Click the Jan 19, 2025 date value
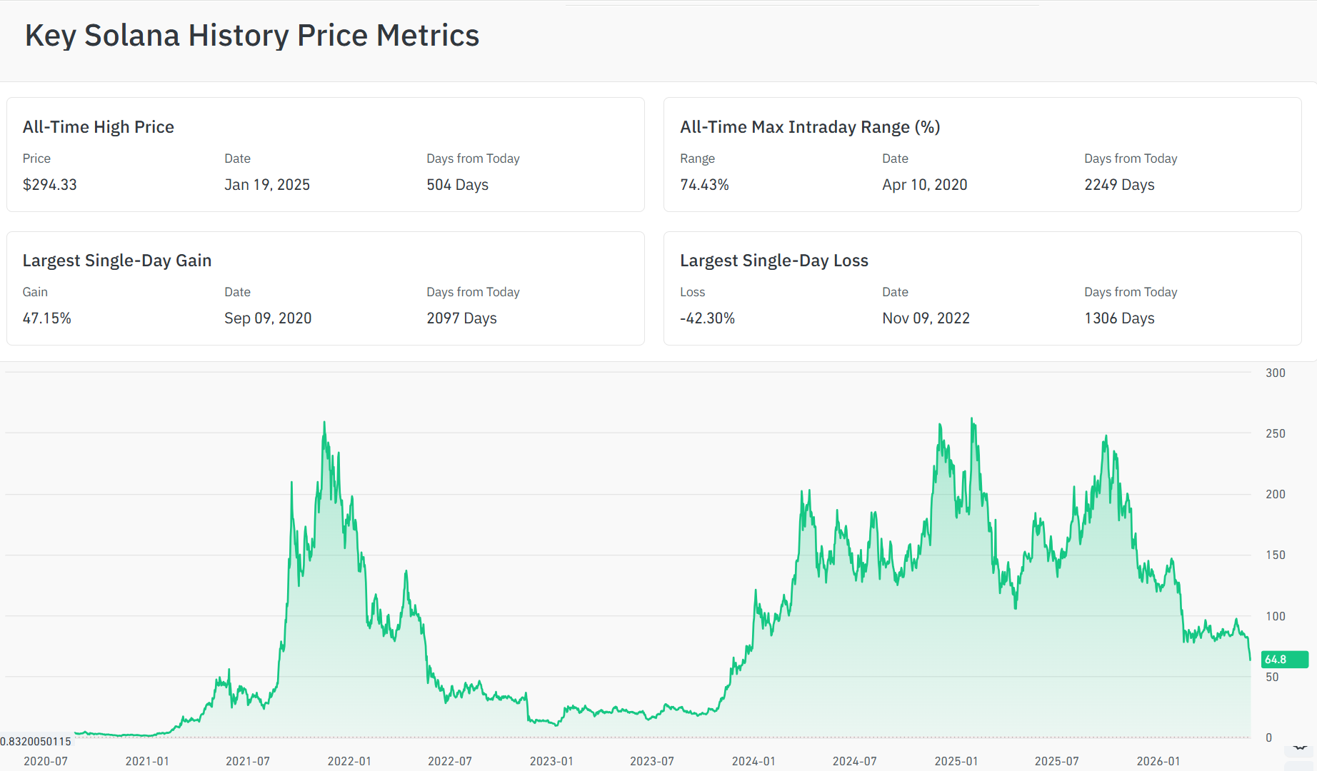The image size is (1317, 771). (267, 185)
